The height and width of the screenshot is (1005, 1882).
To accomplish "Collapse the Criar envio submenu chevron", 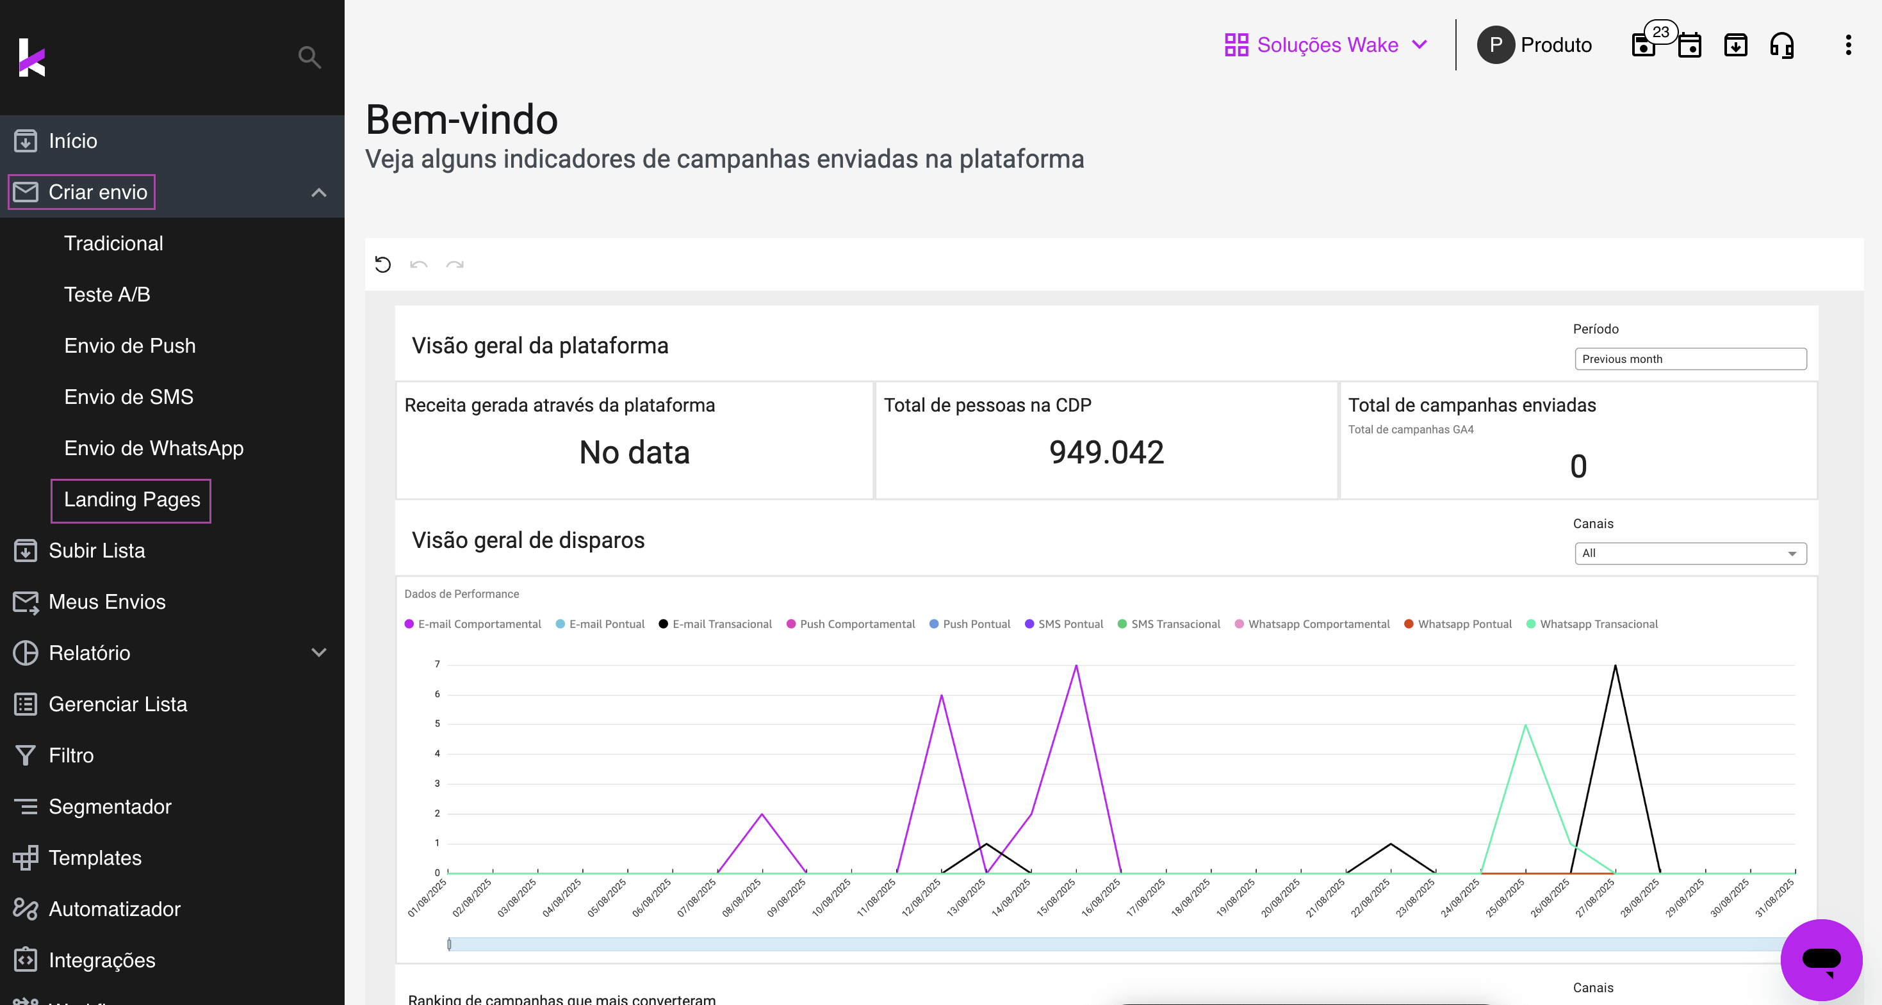I will pyautogui.click(x=318, y=193).
